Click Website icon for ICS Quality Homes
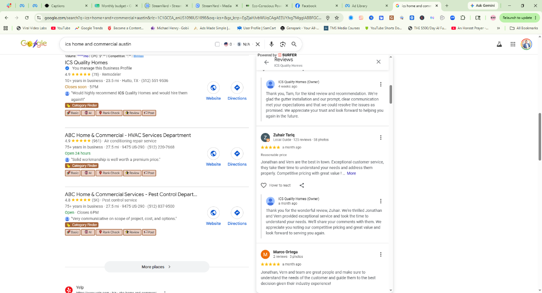The width and height of the screenshot is (542, 293). (213, 88)
